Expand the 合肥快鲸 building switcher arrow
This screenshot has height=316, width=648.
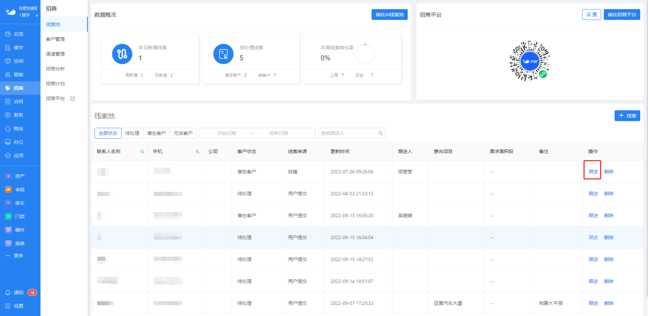(37, 15)
